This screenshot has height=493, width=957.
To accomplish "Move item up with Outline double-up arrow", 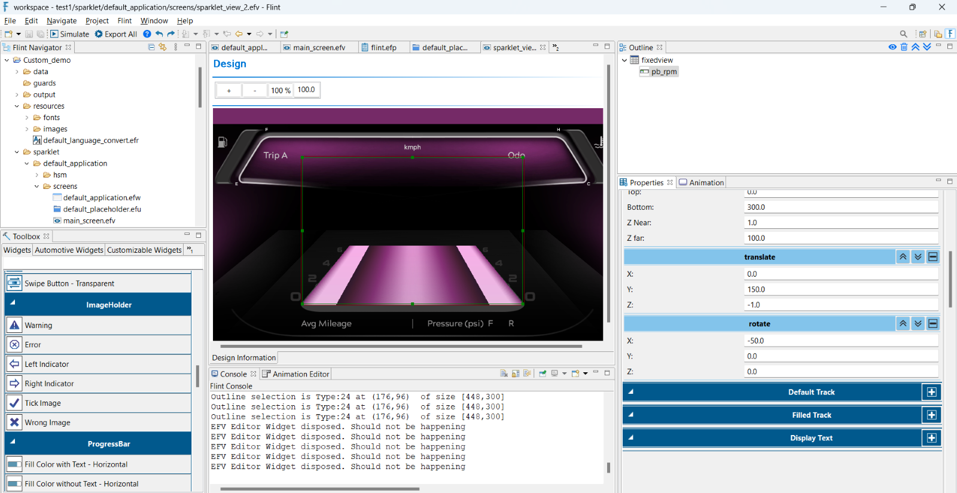I will (x=915, y=47).
